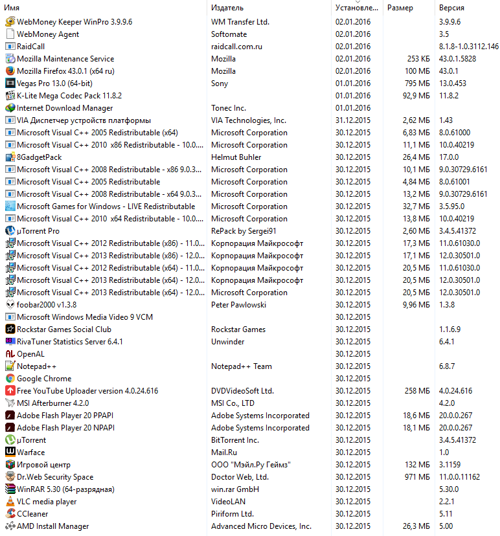The width and height of the screenshot is (500, 536).
Task: Click publisher DVDVideoSoft Ltd.
Action: pos(242,391)
